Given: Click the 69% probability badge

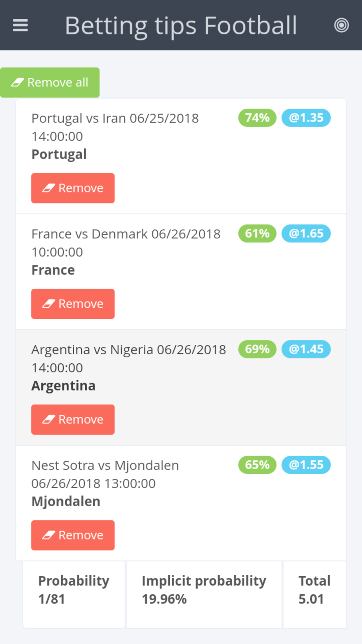Looking at the screenshot, I should click(257, 349).
